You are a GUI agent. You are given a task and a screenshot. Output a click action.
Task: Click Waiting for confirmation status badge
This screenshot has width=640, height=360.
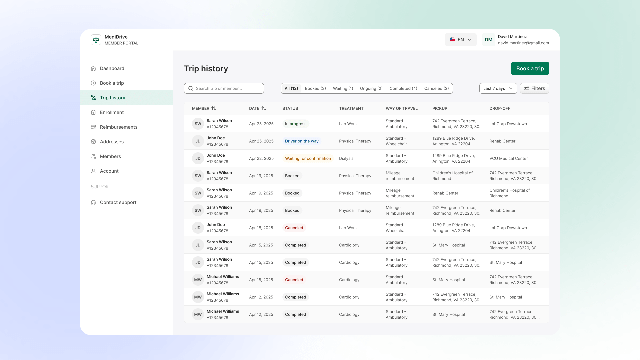click(x=308, y=158)
